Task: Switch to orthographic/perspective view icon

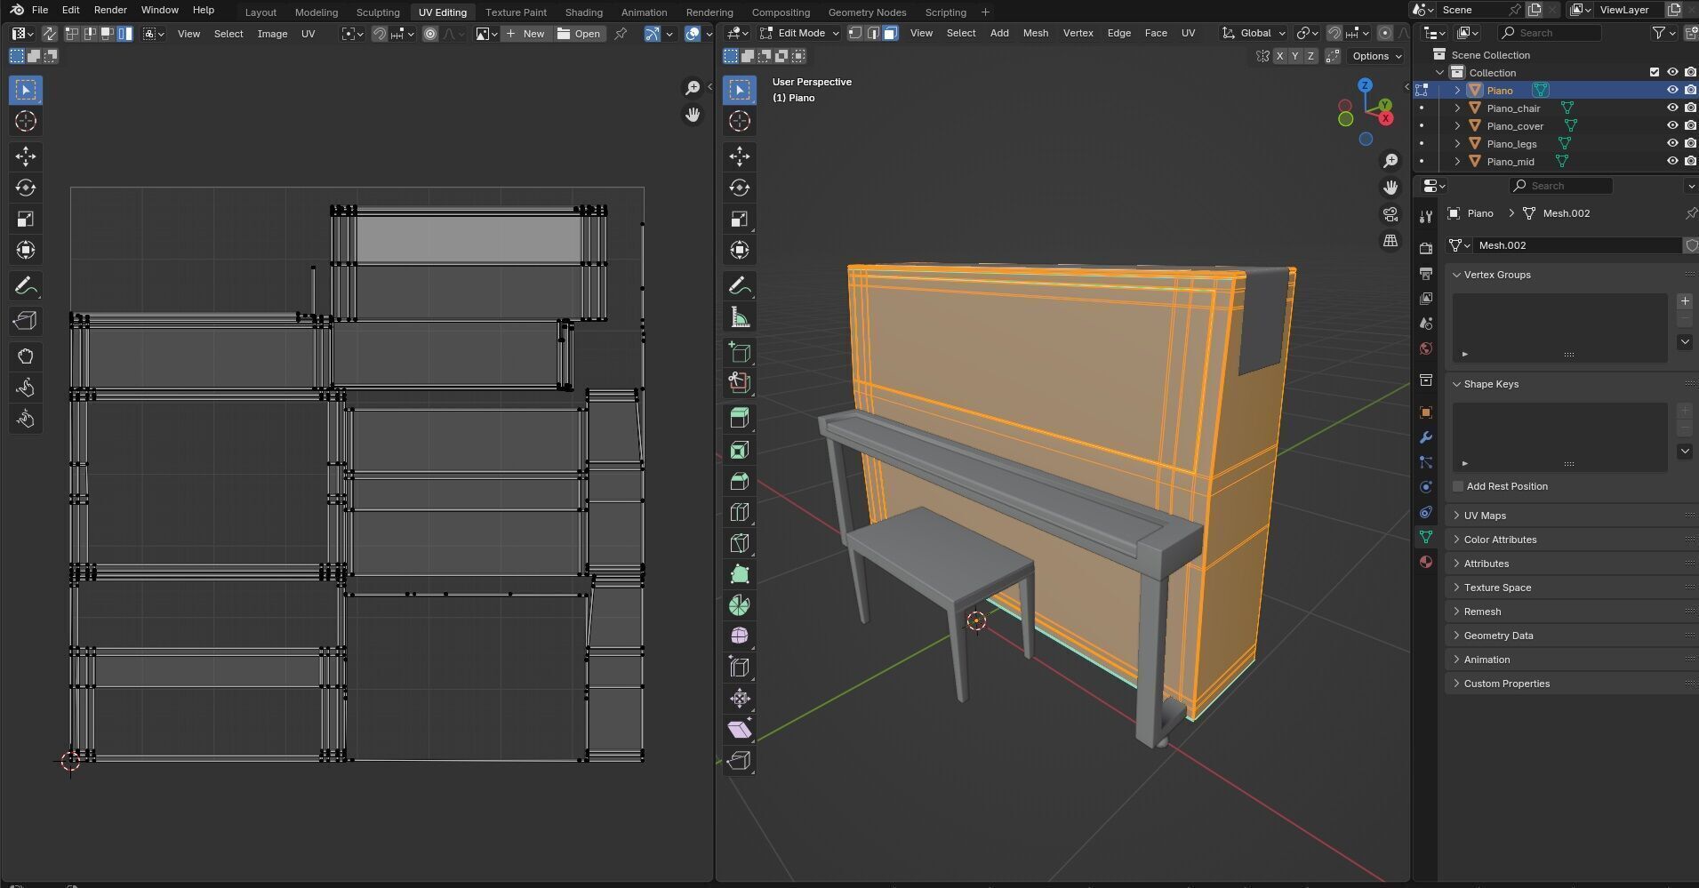Action: pos(1390,241)
